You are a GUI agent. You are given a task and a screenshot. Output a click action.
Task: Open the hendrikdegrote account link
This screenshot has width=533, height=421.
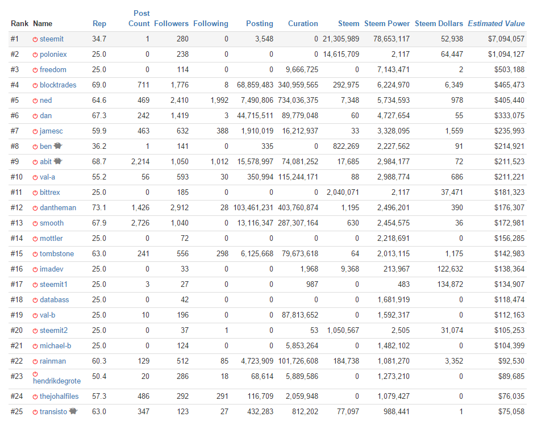[57, 381]
